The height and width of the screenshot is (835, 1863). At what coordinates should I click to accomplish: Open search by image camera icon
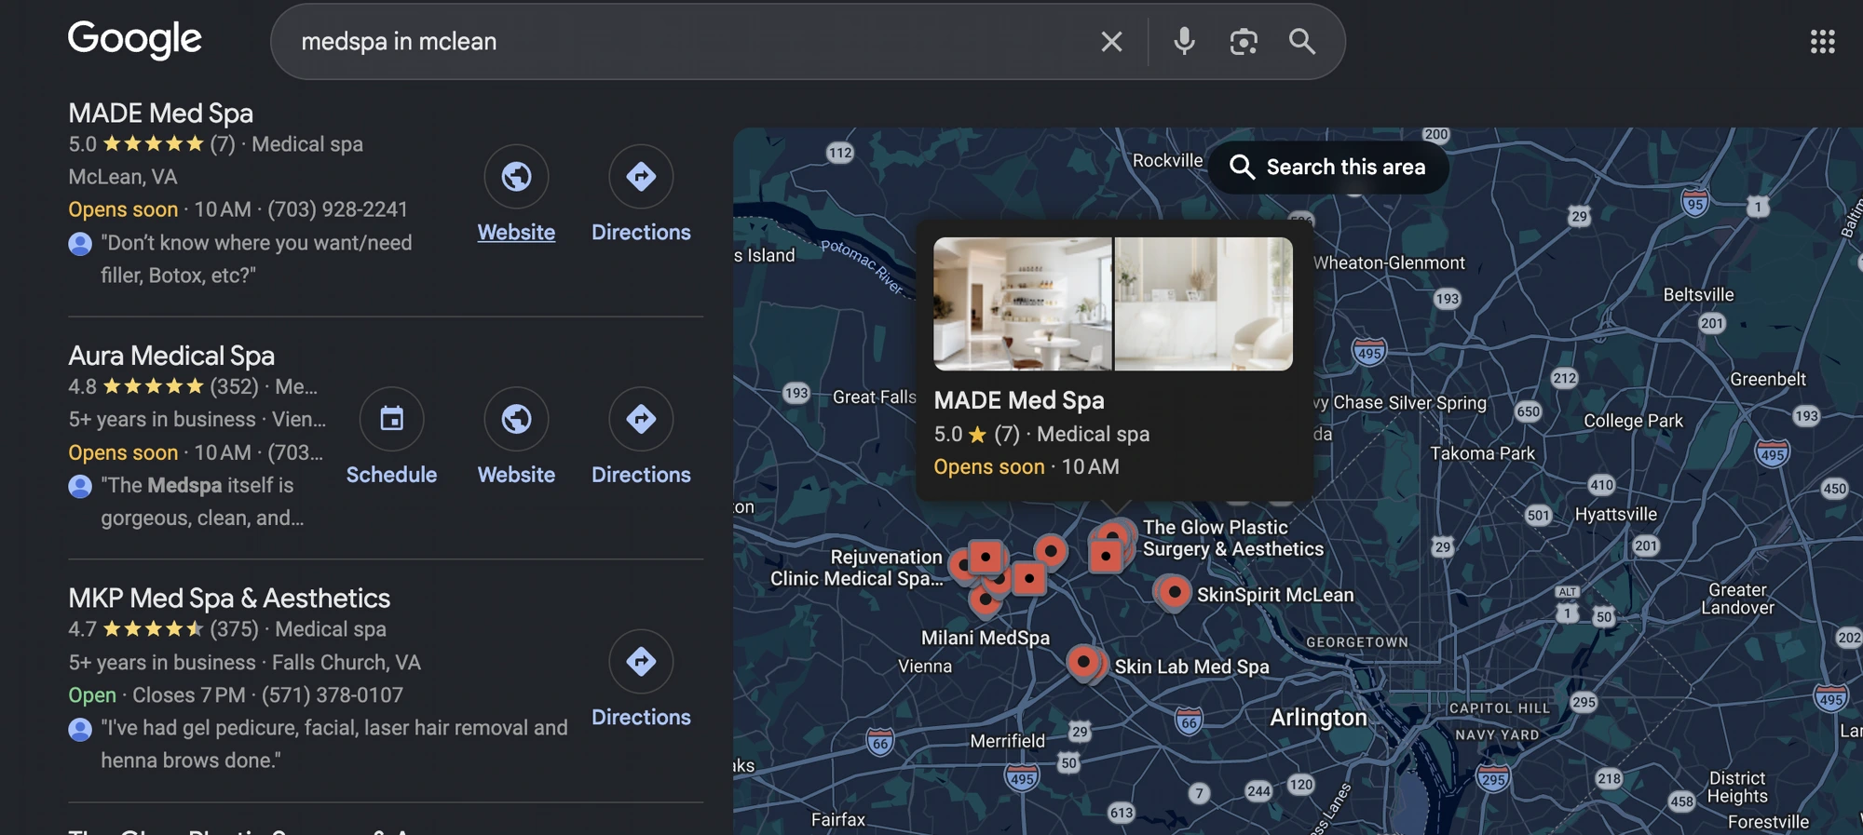point(1244,41)
